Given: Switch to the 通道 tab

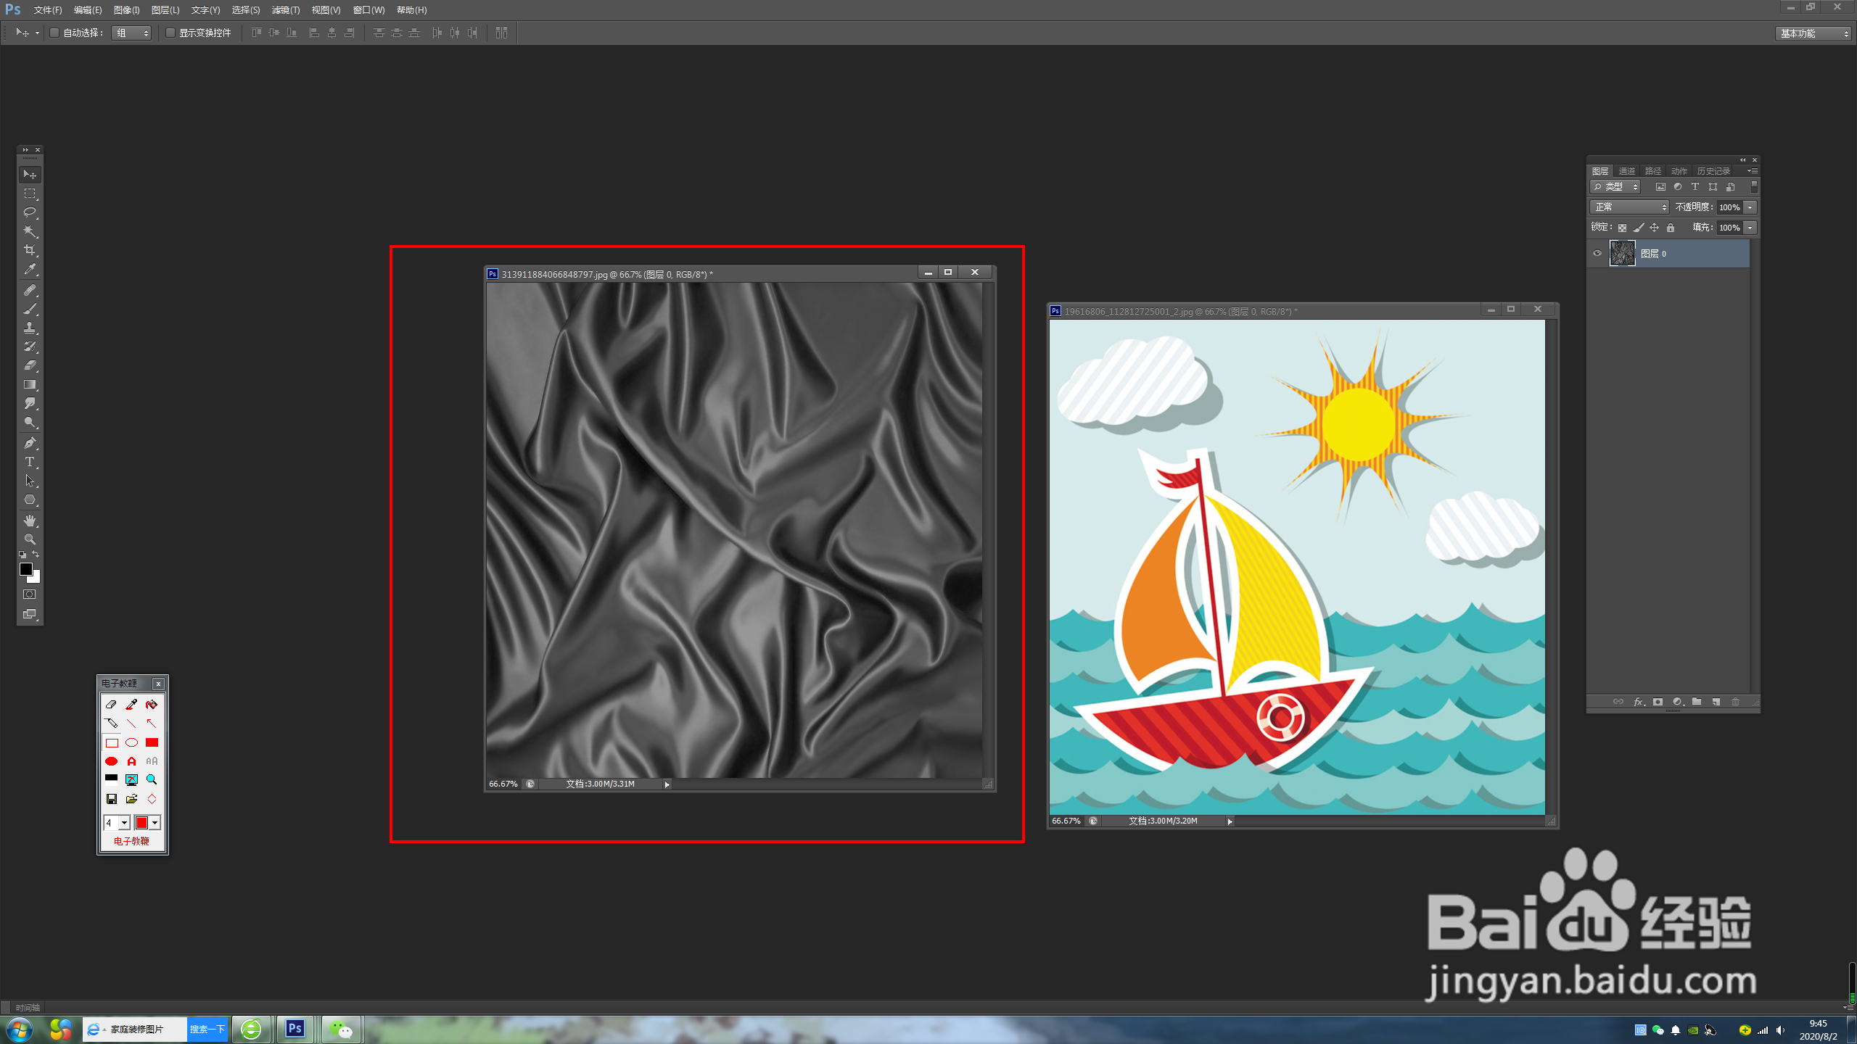Looking at the screenshot, I should [1626, 171].
